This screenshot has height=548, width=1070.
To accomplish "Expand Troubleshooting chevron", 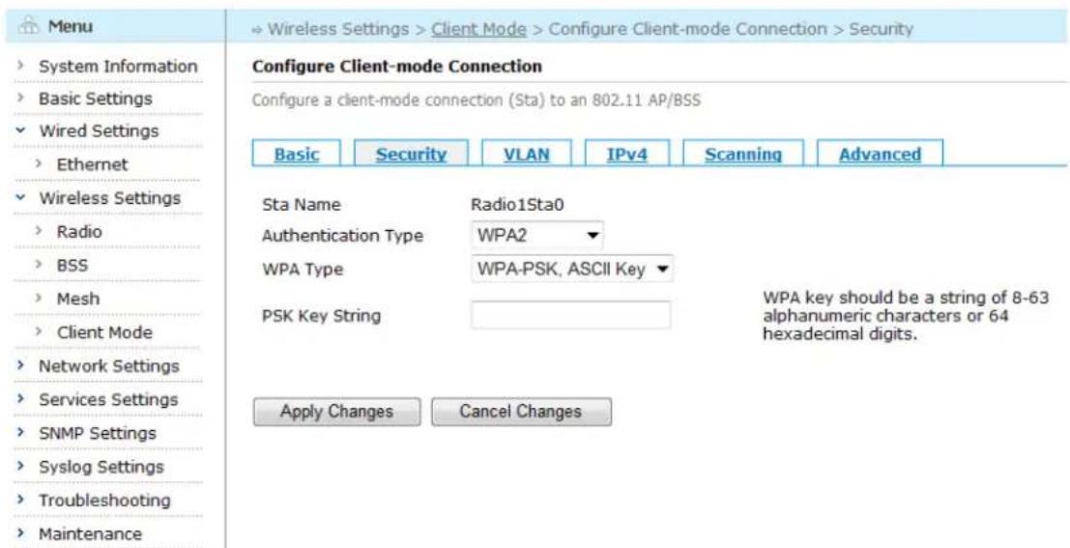I will point(22,501).
